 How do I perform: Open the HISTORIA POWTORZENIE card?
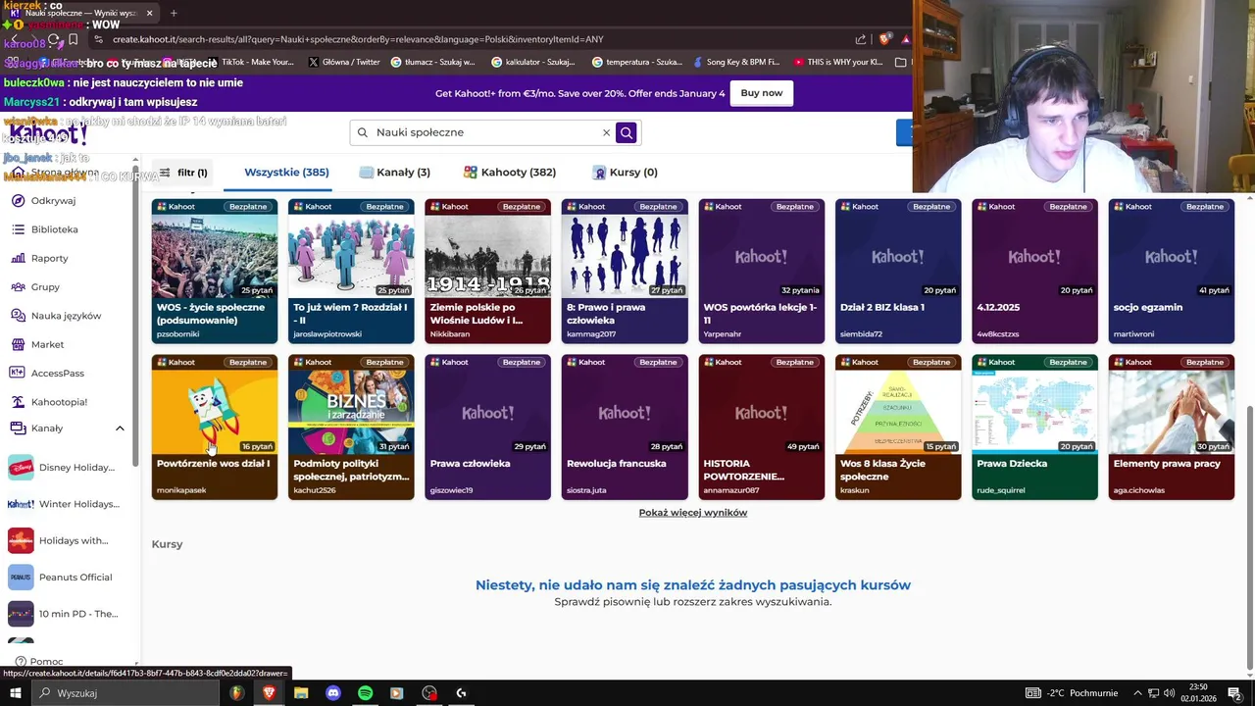pos(761,428)
